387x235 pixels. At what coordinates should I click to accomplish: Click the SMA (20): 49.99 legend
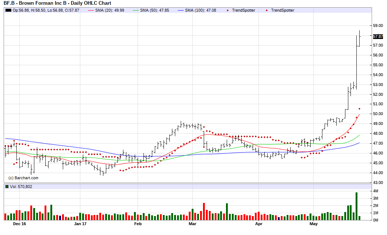pos(106,10)
